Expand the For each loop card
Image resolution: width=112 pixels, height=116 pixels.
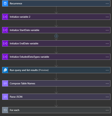[56, 110]
